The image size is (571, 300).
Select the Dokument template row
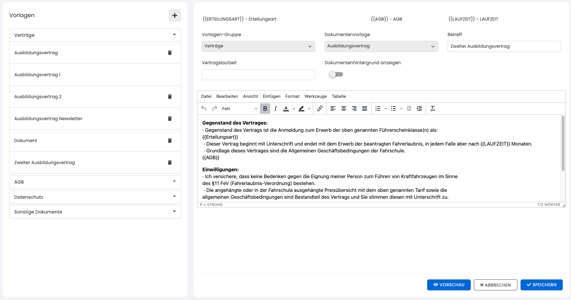pos(95,141)
